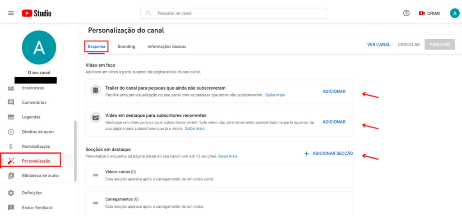Click Enviar feedback in sidebar
462x220 pixels.
coord(37,208)
